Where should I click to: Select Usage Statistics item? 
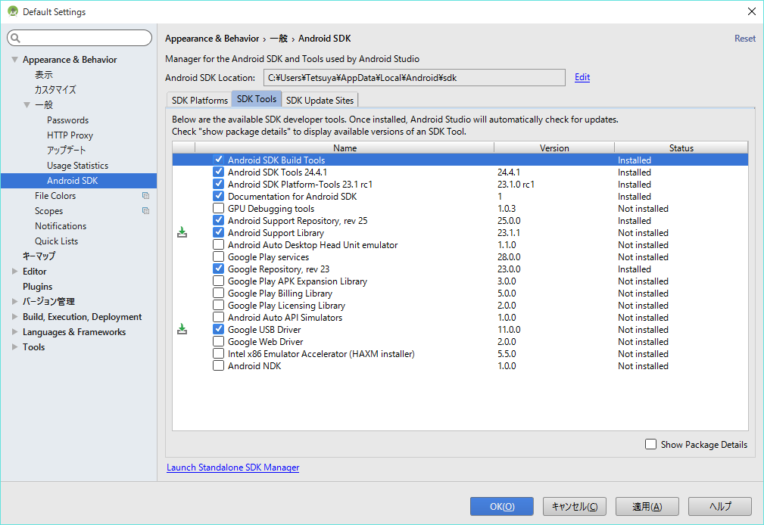[77, 166]
